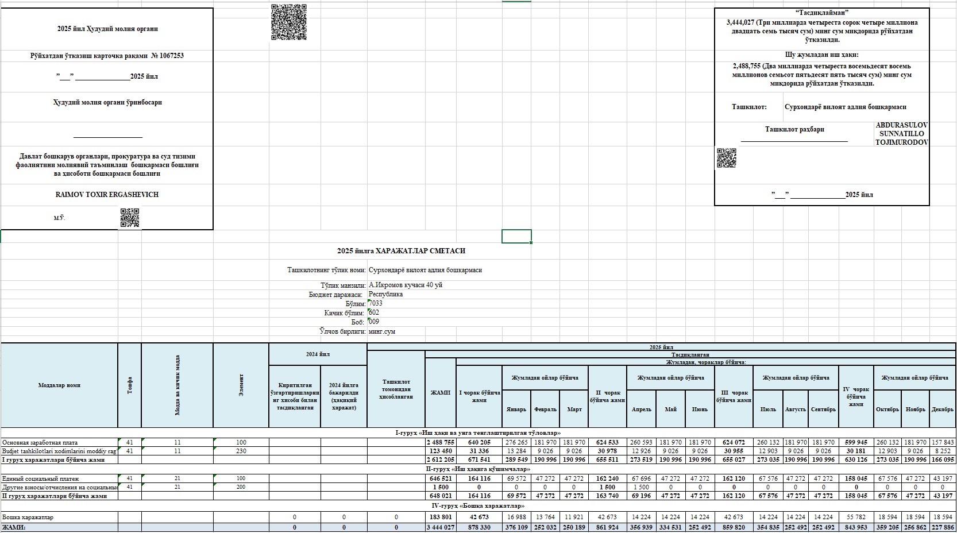
Task: Click the large QR code at top center
Action: (288, 22)
